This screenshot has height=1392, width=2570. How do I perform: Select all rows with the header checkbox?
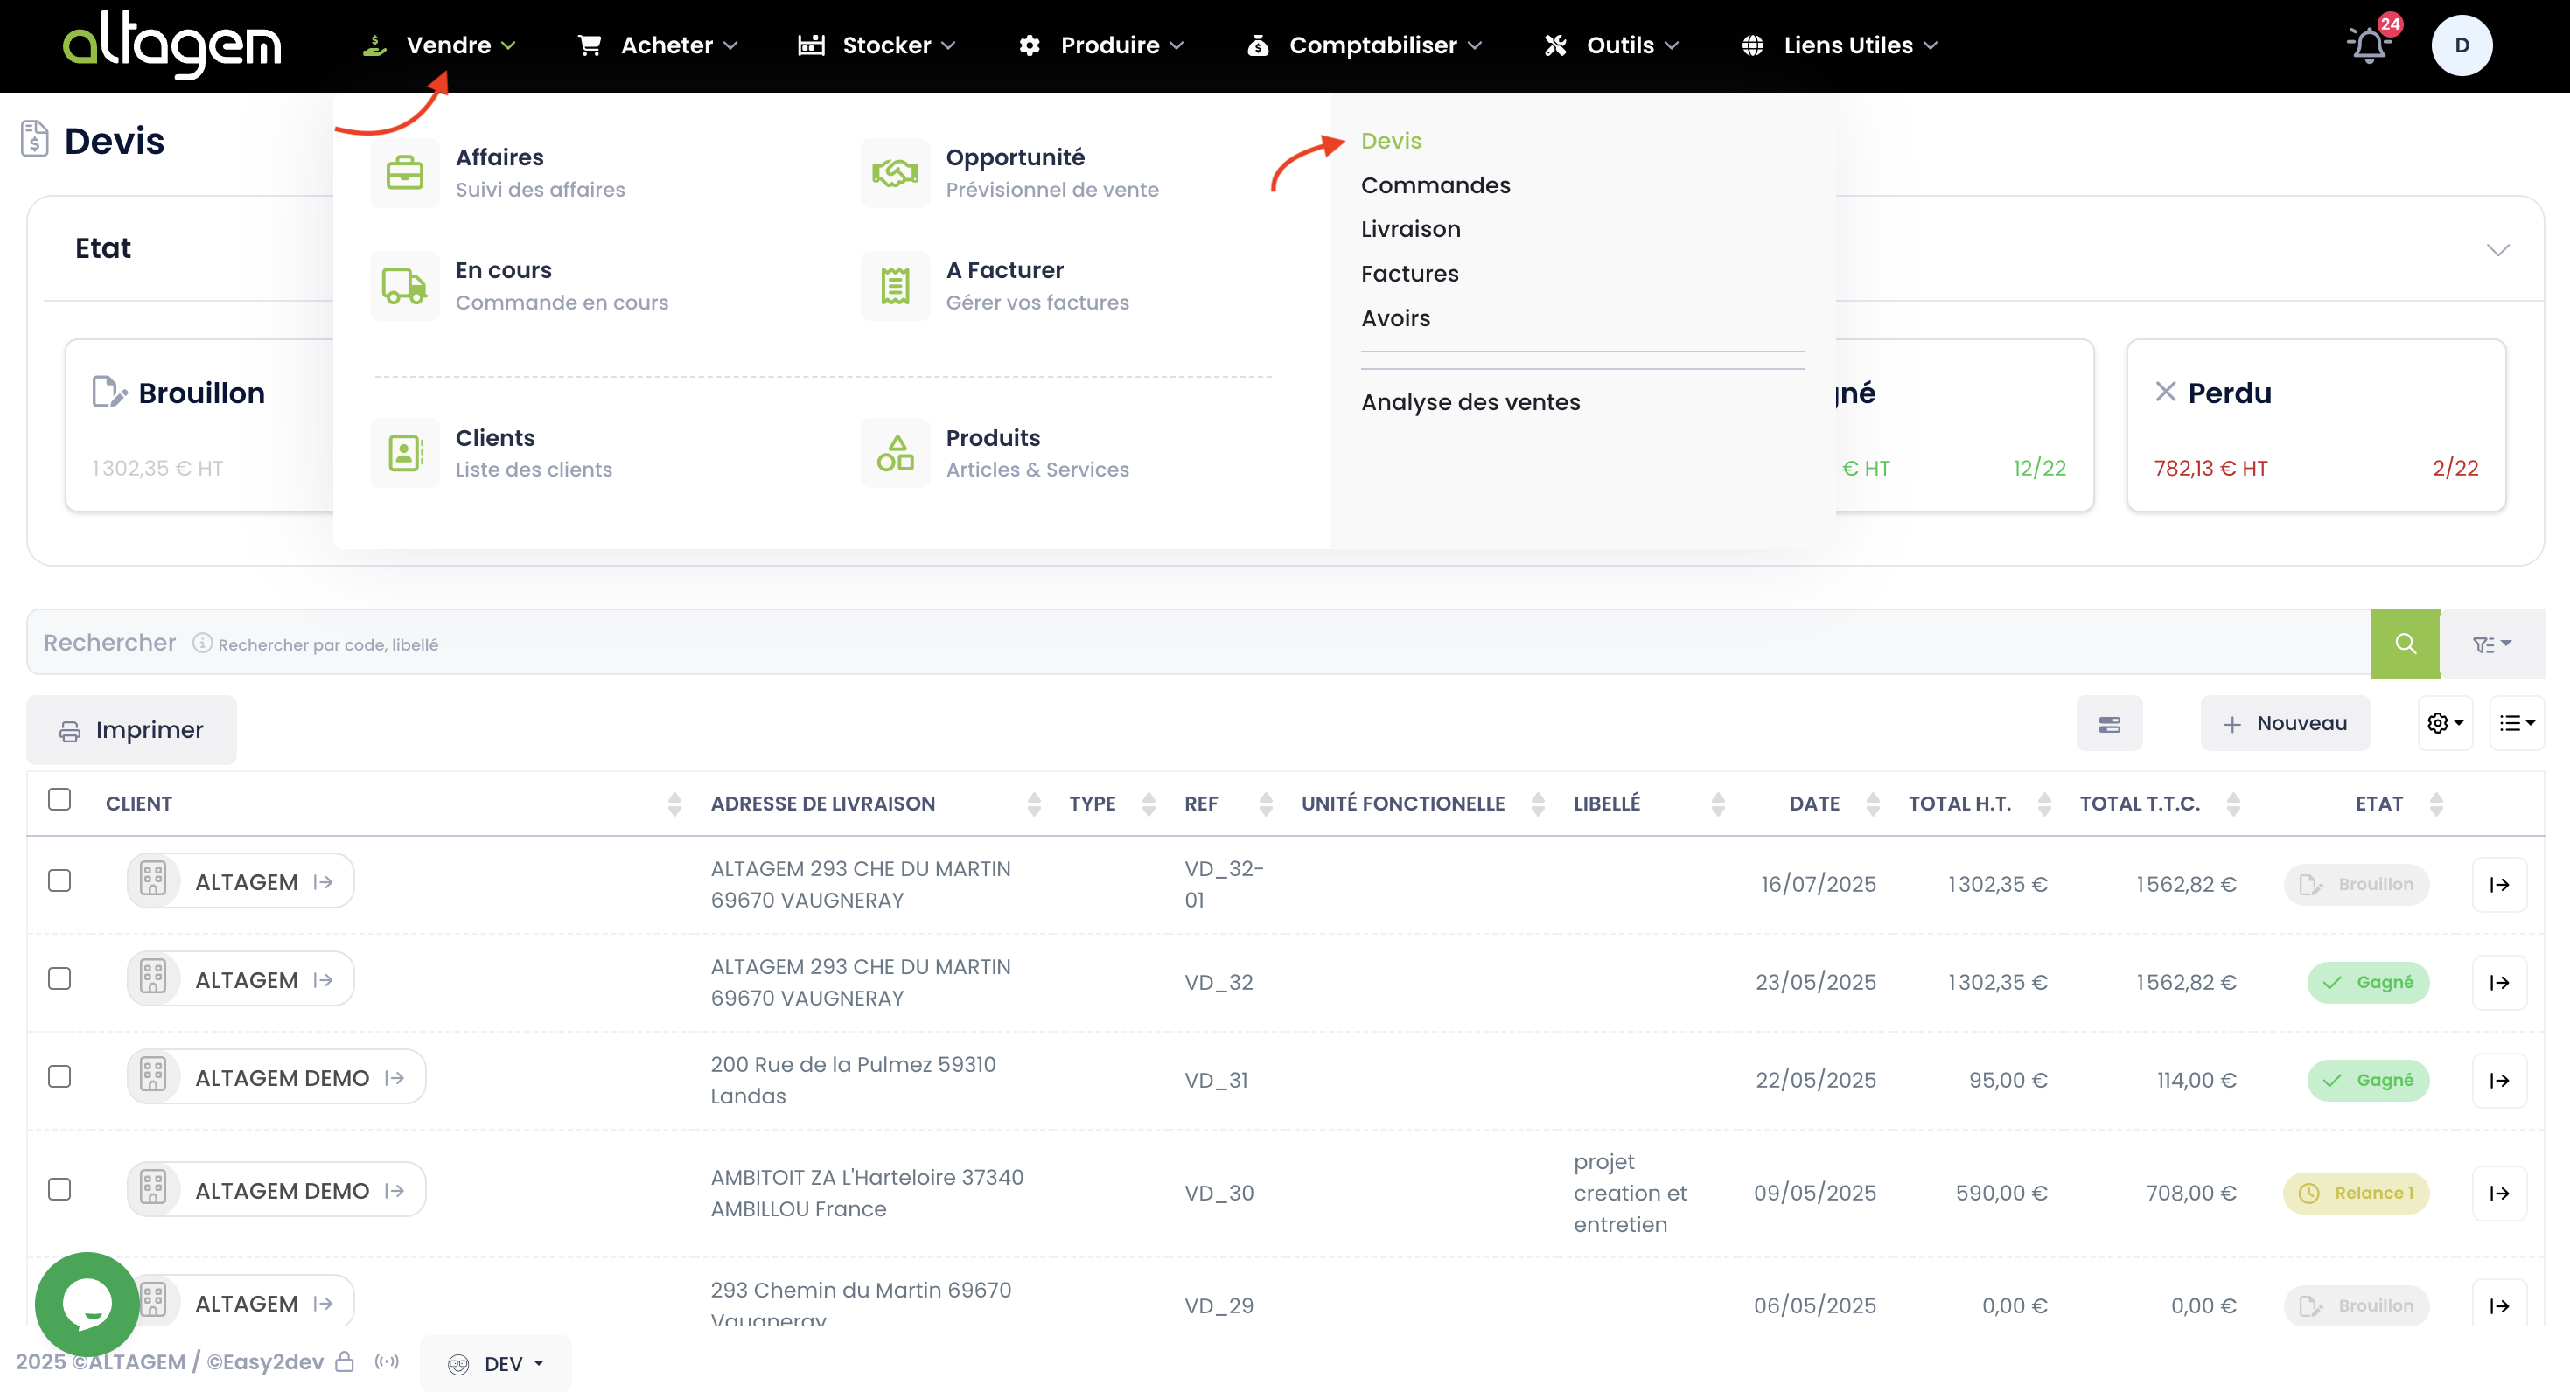tap(59, 800)
